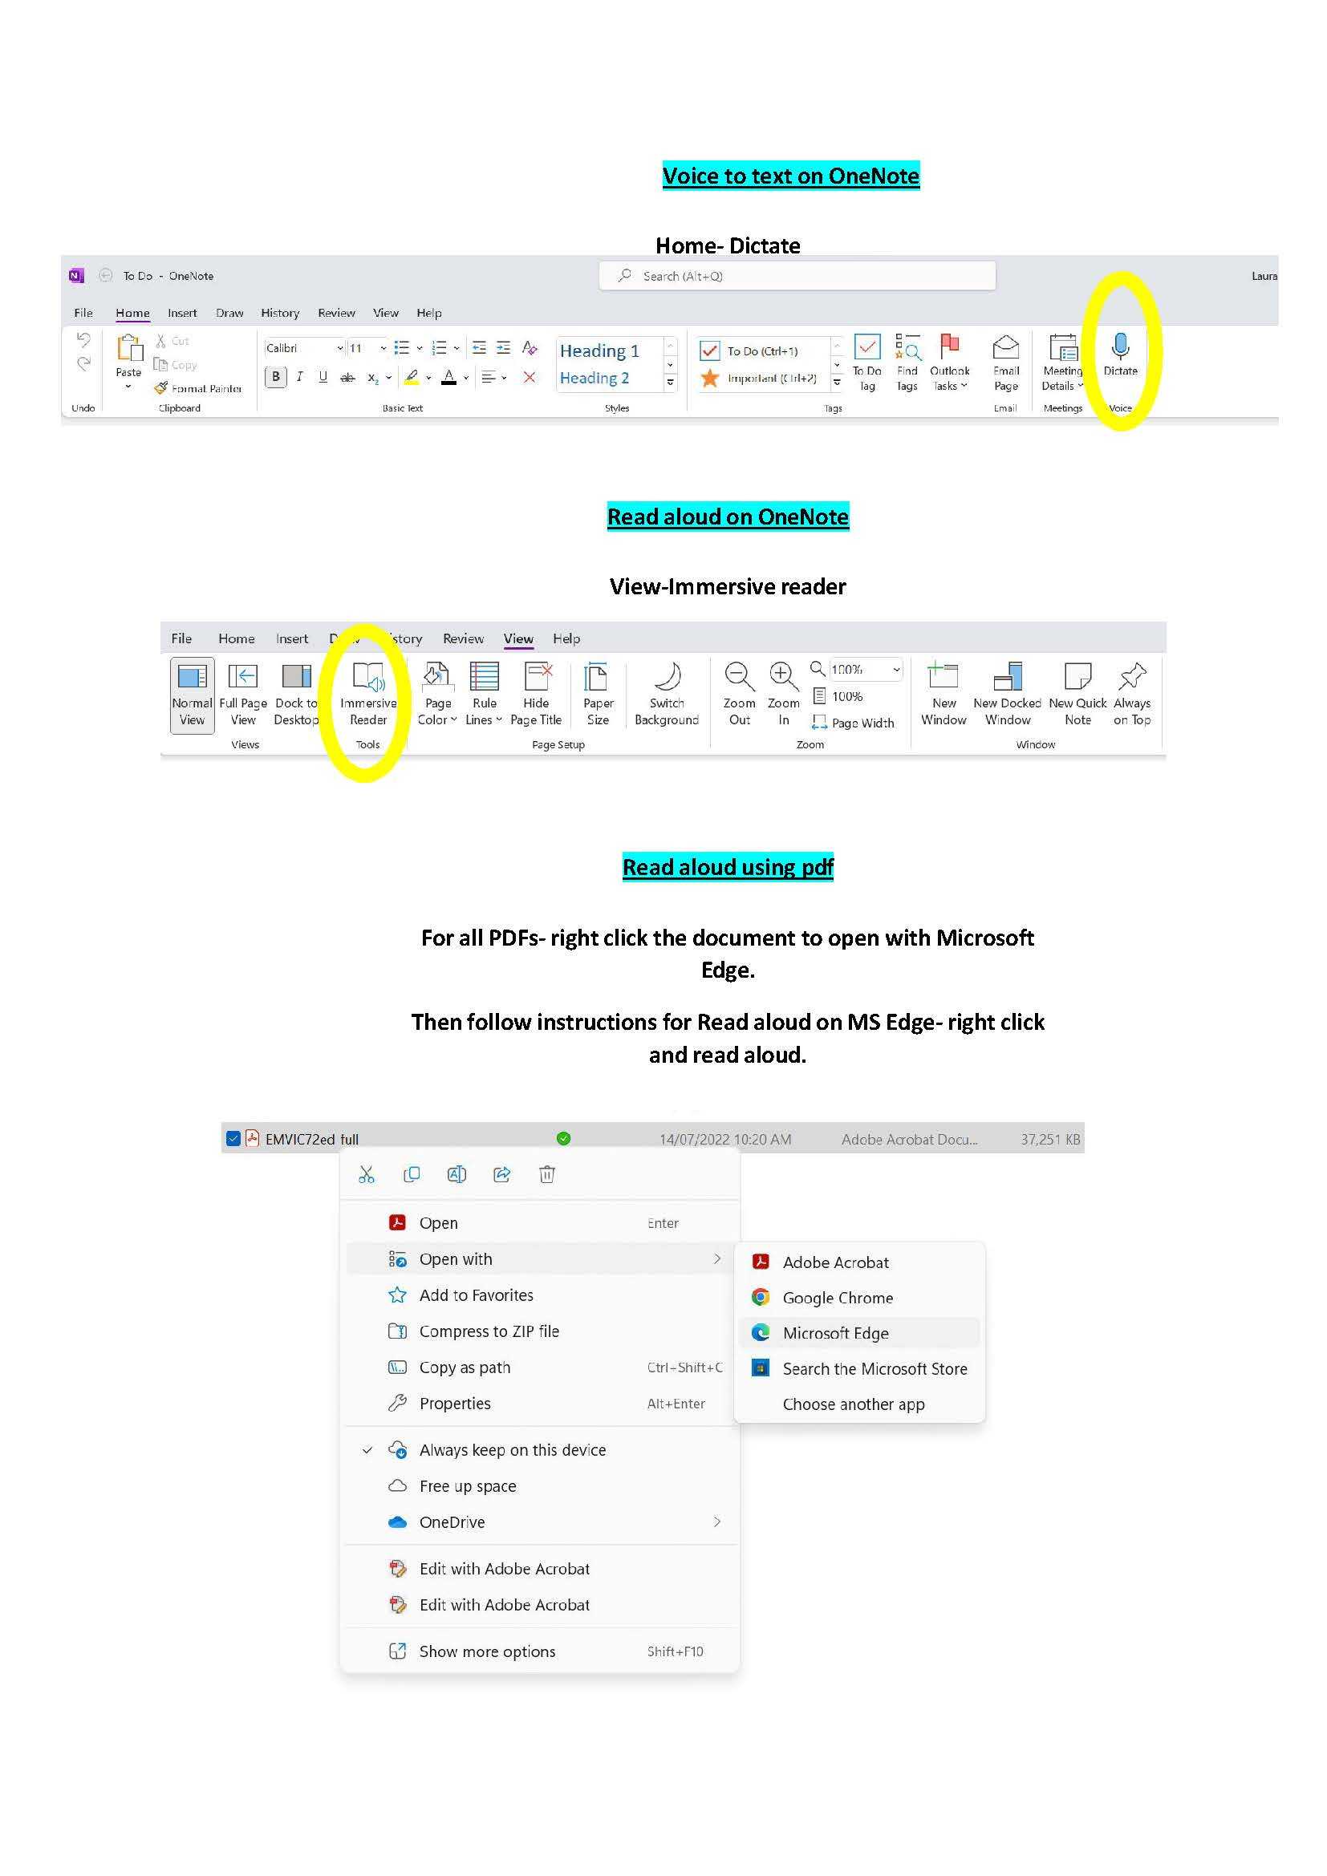Choose Open with in context menu
The height and width of the screenshot is (1876, 1327).
click(x=539, y=1258)
